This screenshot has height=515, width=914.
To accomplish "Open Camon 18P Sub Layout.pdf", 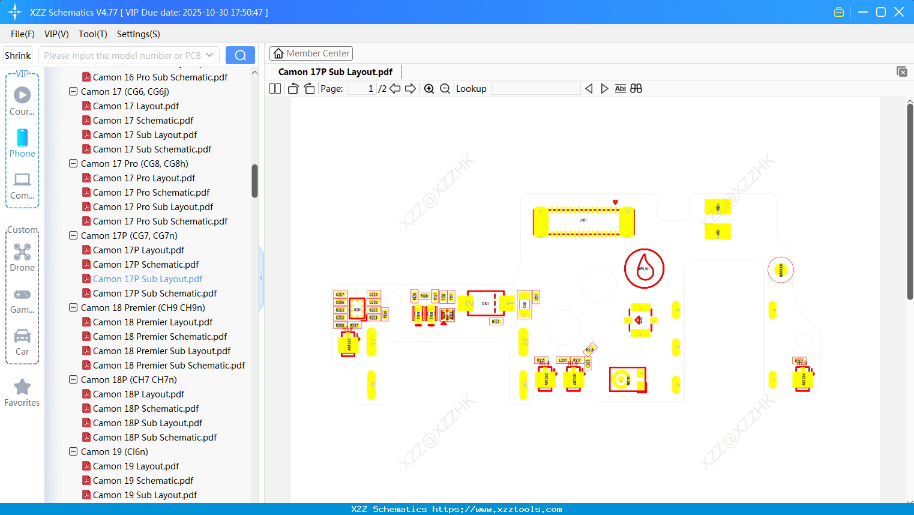I will point(148,423).
